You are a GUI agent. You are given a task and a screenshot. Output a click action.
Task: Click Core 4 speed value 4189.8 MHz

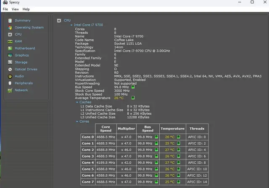coord(105,162)
